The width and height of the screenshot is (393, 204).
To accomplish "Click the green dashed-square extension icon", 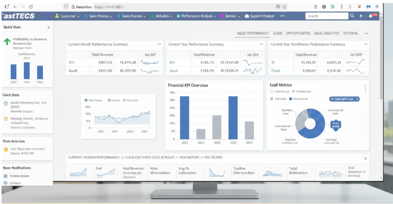I will [x=333, y=7].
